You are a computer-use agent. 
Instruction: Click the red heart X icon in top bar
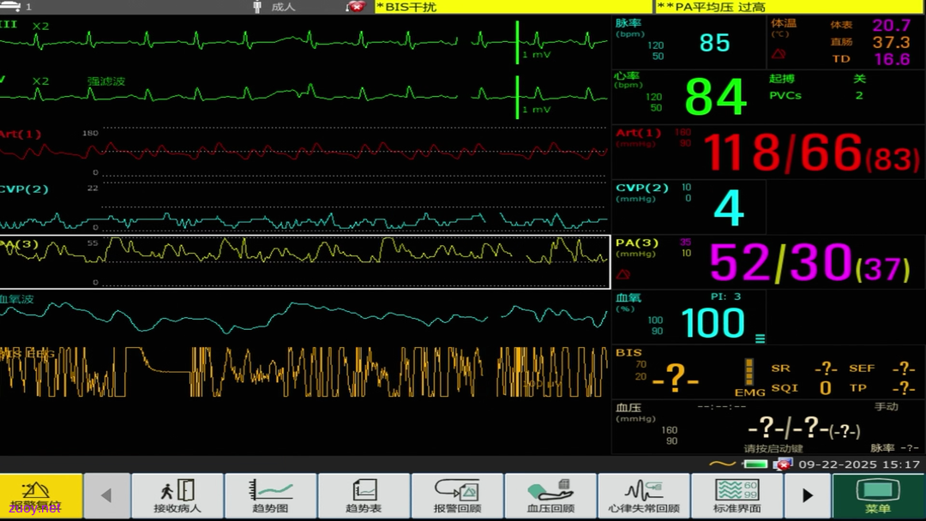(x=356, y=7)
